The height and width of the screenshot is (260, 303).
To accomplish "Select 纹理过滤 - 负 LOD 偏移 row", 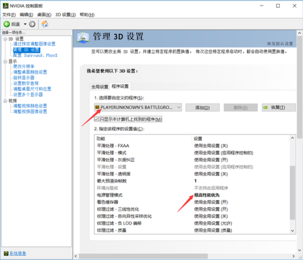I will [x=192, y=223].
